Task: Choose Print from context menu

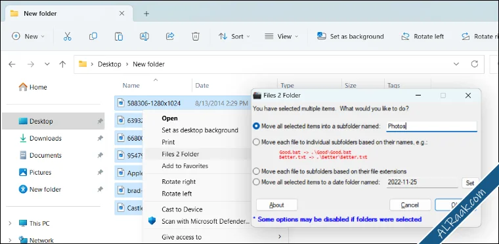Action: [168, 142]
